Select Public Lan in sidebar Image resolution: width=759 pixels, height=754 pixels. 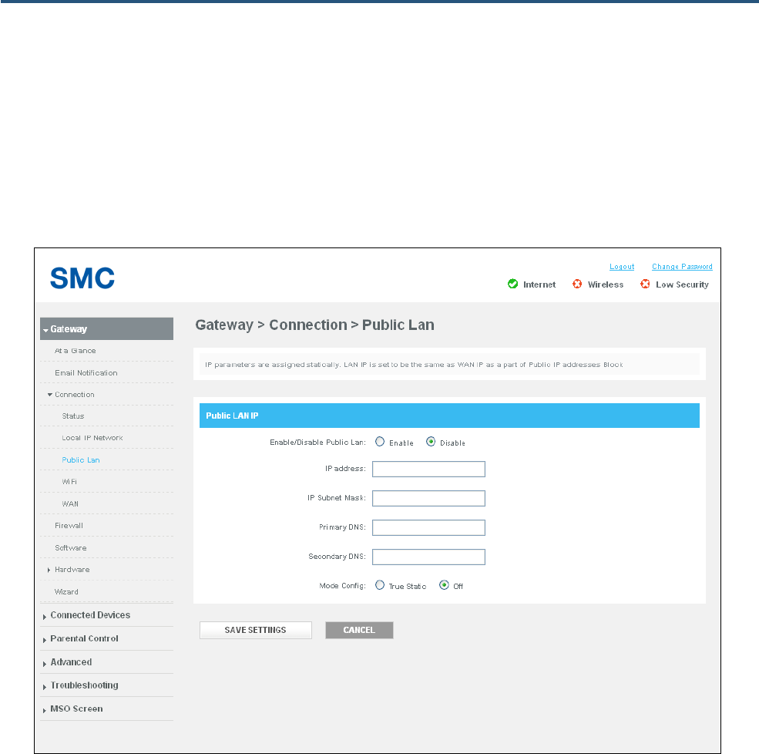[81, 460]
